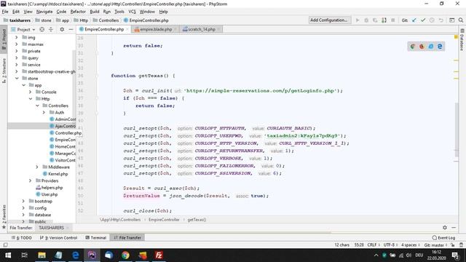Launch FileZilla from the taskbar
Image resolution: width=466 pixels, height=262 pixels.
[x=159, y=255]
